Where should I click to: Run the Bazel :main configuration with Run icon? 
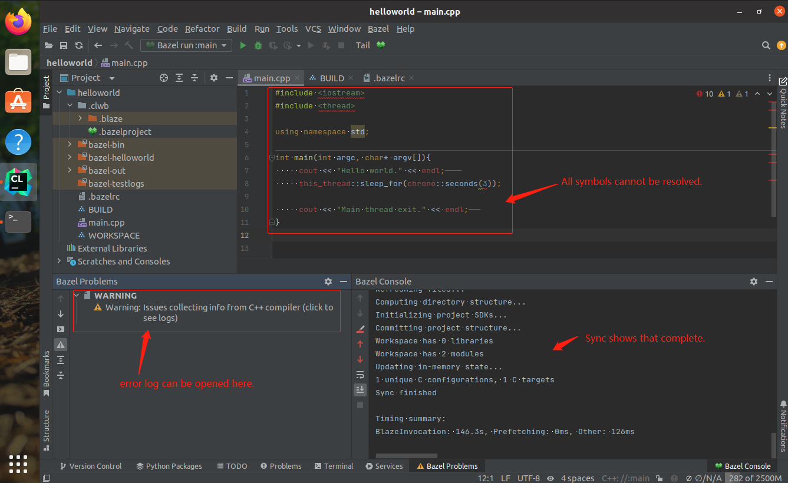[x=243, y=45]
